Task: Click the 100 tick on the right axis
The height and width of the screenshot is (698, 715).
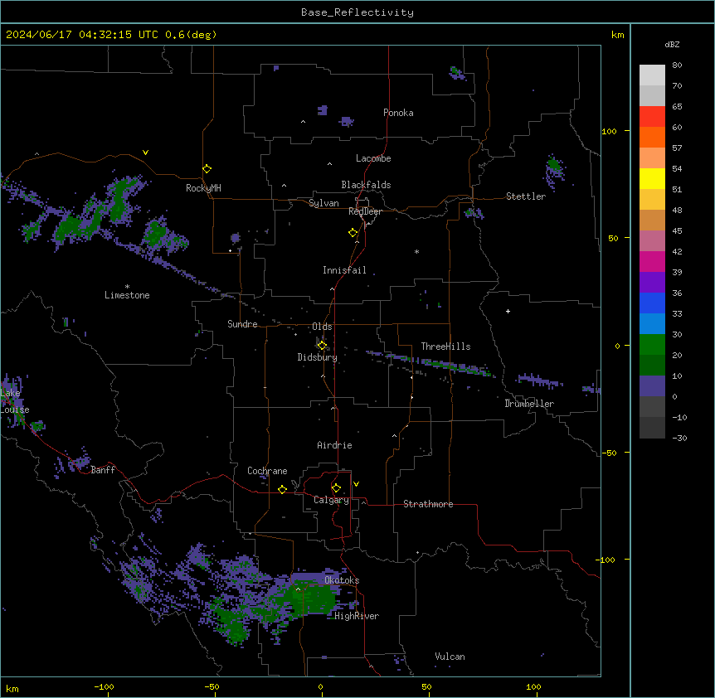Action: (609, 132)
